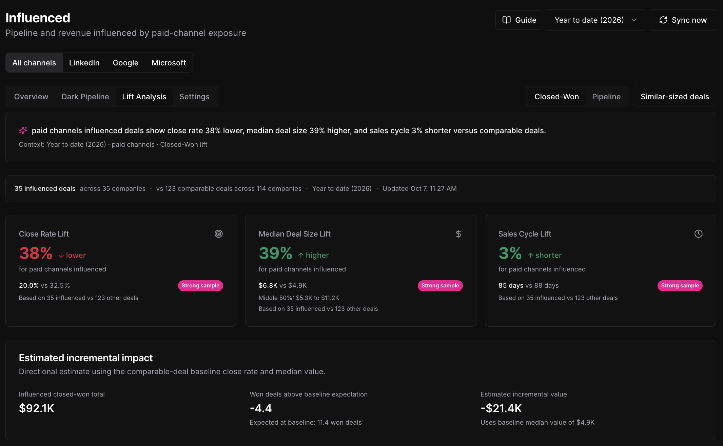This screenshot has width=723, height=446.
Task: Click the target icon on Close Rate Lift card
Action: [219, 234]
